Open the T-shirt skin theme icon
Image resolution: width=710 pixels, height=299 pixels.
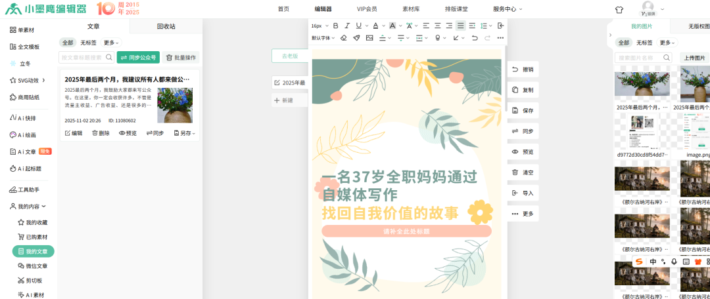click(619, 10)
